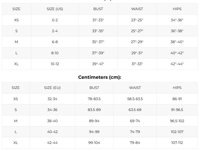Image resolution: width=200 pixels, height=151 pixels.
Task: Select the 39"-41" bust cell
Action: [x=98, y=64]
